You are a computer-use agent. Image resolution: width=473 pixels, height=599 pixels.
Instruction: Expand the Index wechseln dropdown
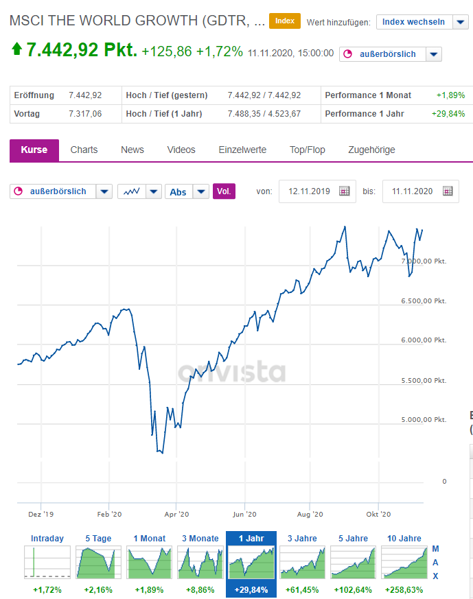pos(459,22)
